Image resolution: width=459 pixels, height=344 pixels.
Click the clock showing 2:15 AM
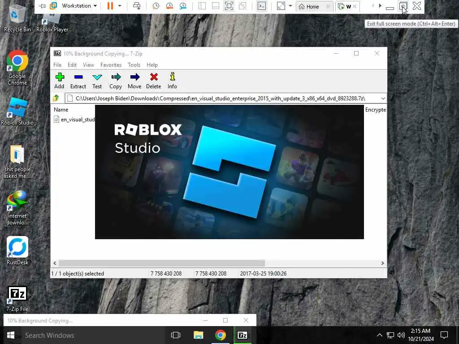420,331
